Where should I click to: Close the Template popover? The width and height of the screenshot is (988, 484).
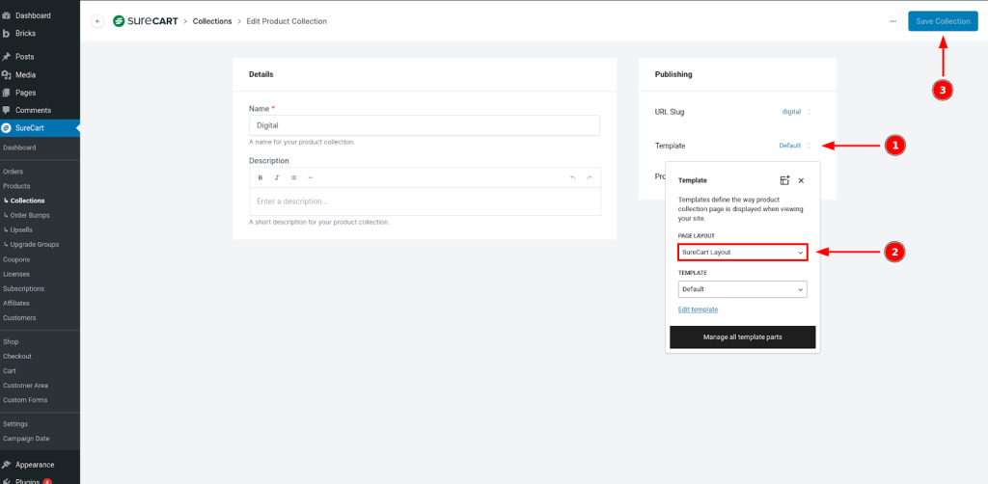[801, 180]
